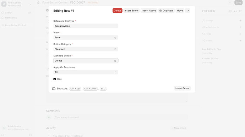The height and width of the screenshot is (137, 245).
Task: Click the Ctrl + Up shortcut key
Action: pyautogui.click(x=75, y=89)
